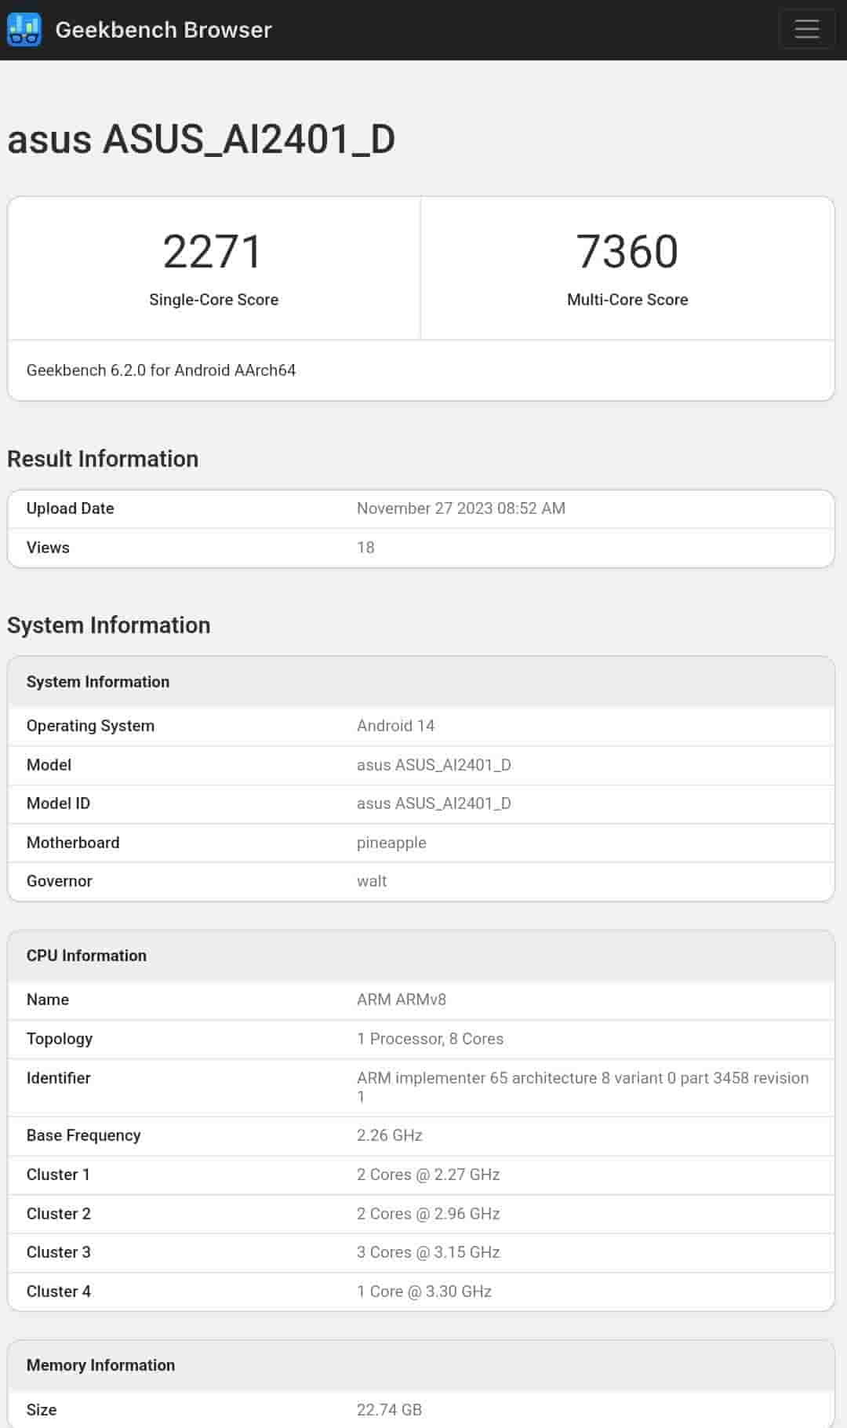This screenshot has width=847, height=1428.
Task: Click the Memory Size value 22.74 GB
Action: pos(389,1410)
